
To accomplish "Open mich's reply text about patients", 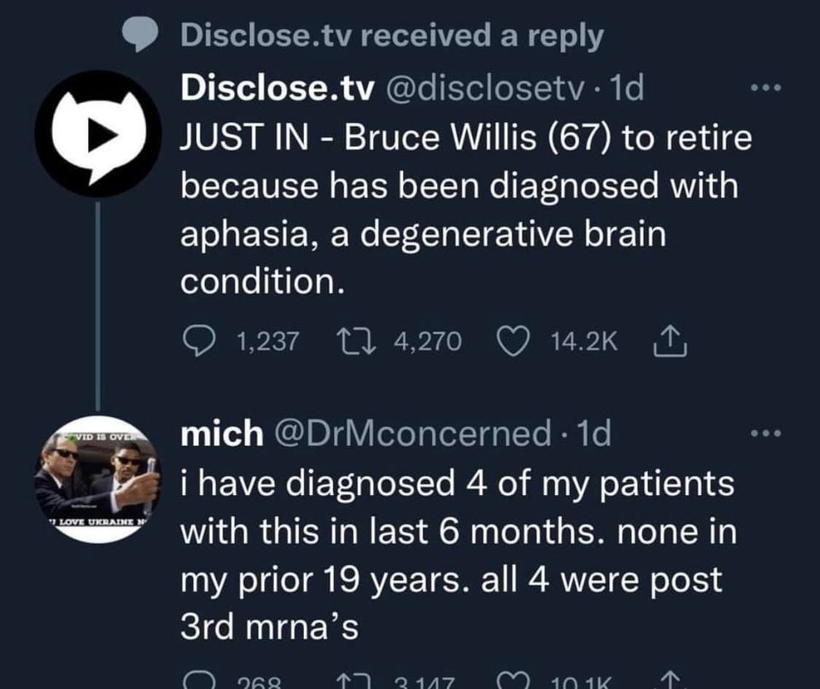I will 457,555.
